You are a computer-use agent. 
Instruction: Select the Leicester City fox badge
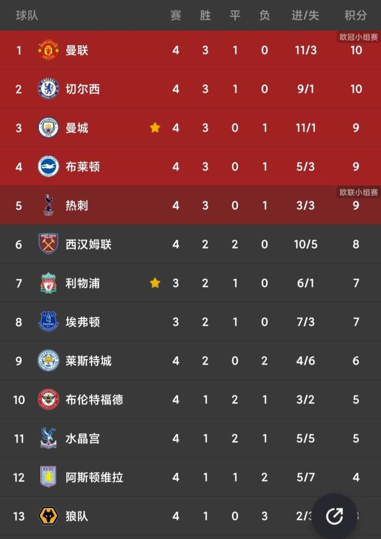(48, 361)
